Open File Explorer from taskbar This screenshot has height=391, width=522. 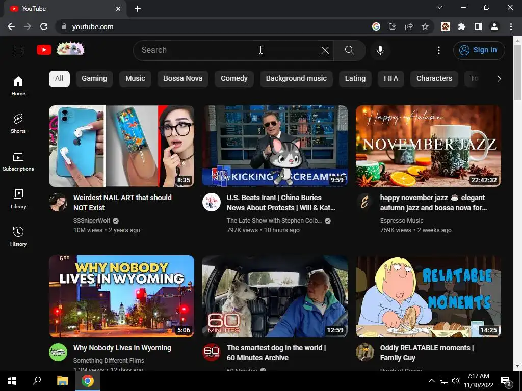(62, 381)
